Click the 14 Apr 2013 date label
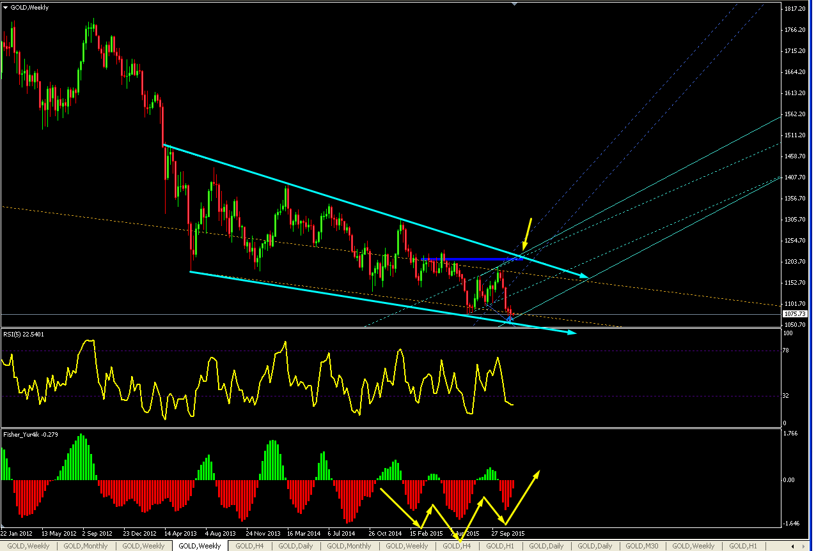 coord(181,533)
